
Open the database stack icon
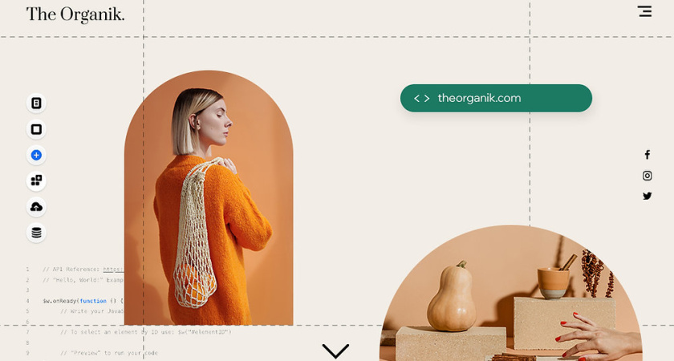(36, 233)
